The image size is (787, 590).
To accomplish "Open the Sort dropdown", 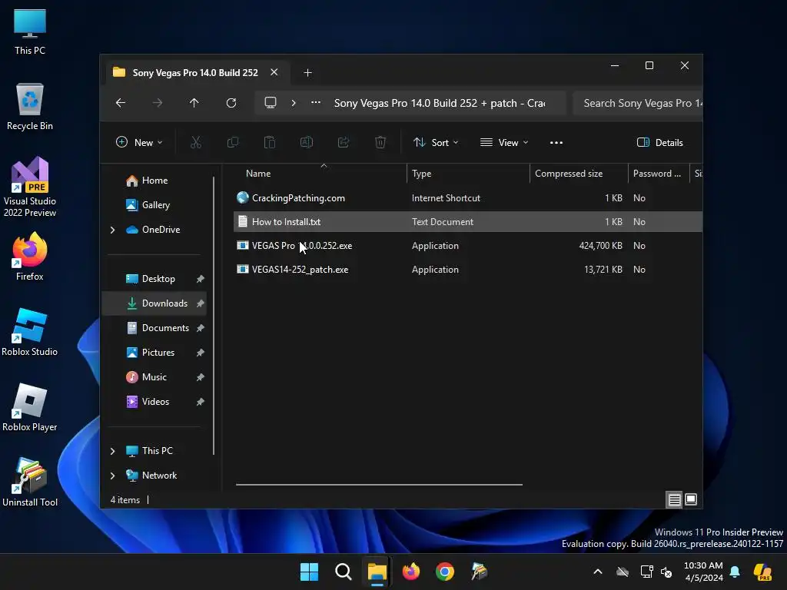I will 435,142.
